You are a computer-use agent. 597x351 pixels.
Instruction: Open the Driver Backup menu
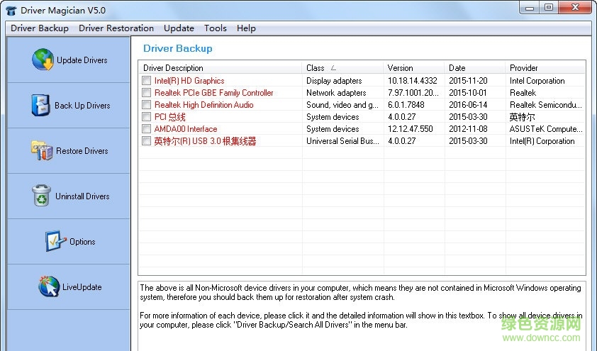[x=40, y=28]
